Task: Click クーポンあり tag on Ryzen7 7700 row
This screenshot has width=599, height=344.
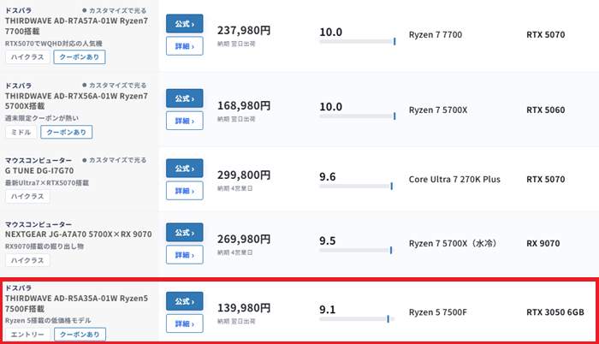Action: coord(80,57)
